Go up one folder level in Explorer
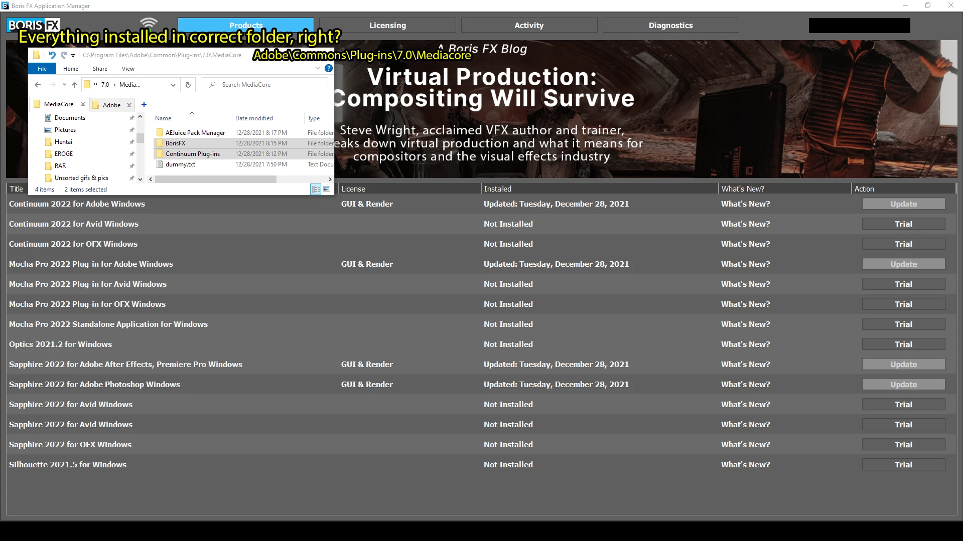The width and height of the screenshot is (963, 541). click(75, 85)
